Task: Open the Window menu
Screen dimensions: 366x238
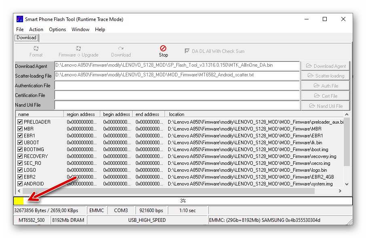Action: pos(80,29)
